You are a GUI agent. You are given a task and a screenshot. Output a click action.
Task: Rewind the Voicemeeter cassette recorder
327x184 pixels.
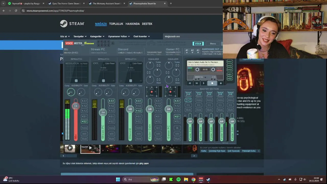pos(190,83)
